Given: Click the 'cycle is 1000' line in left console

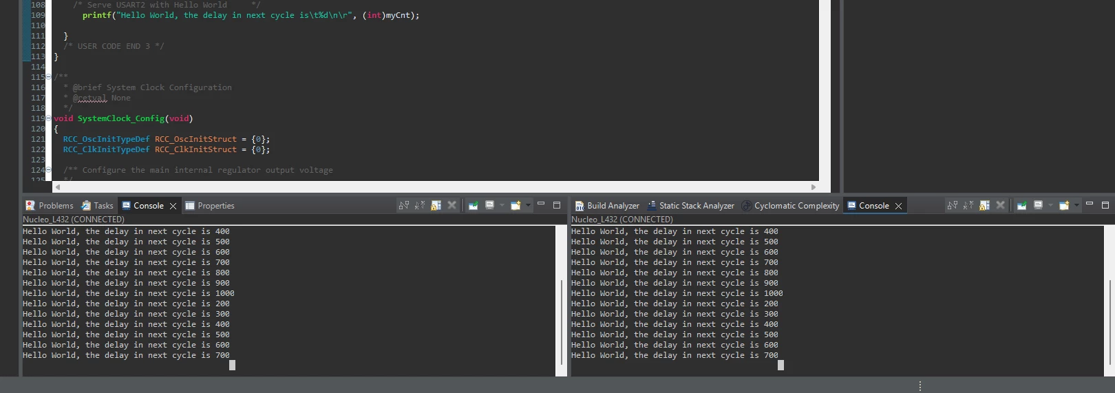Looking at the screenshot, I should point(129,293).
